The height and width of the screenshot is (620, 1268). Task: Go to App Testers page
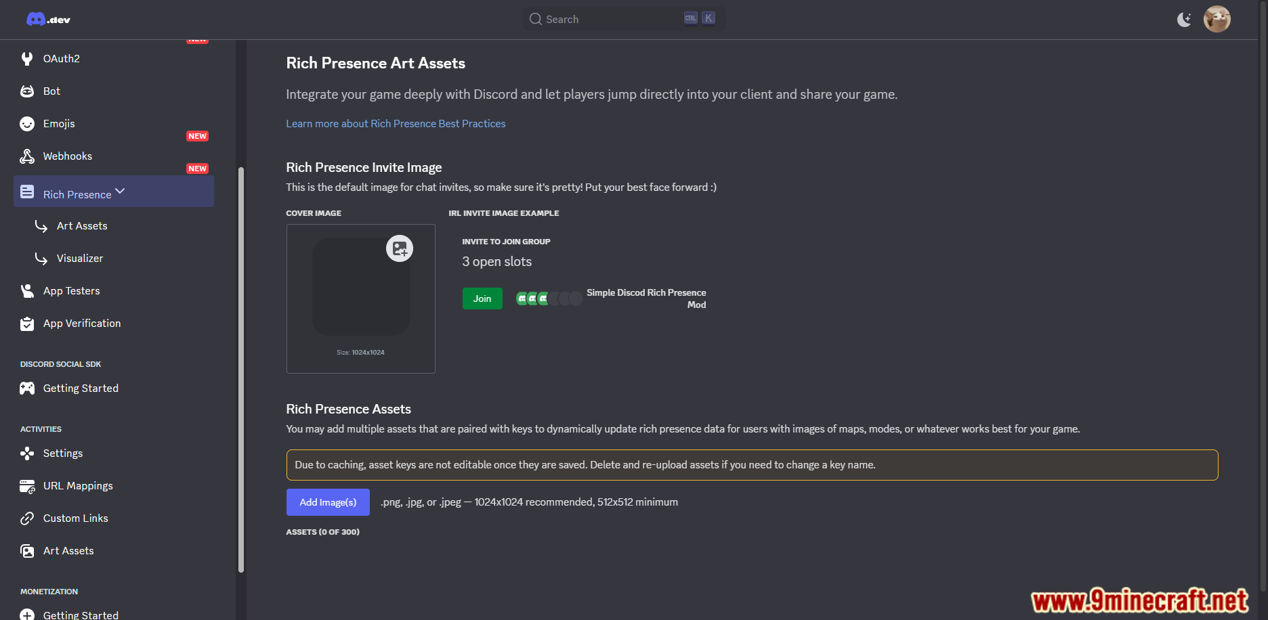pos(71,291)
